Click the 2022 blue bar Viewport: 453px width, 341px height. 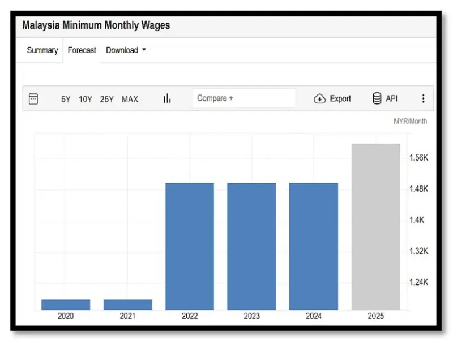click(x=190, y=247)
